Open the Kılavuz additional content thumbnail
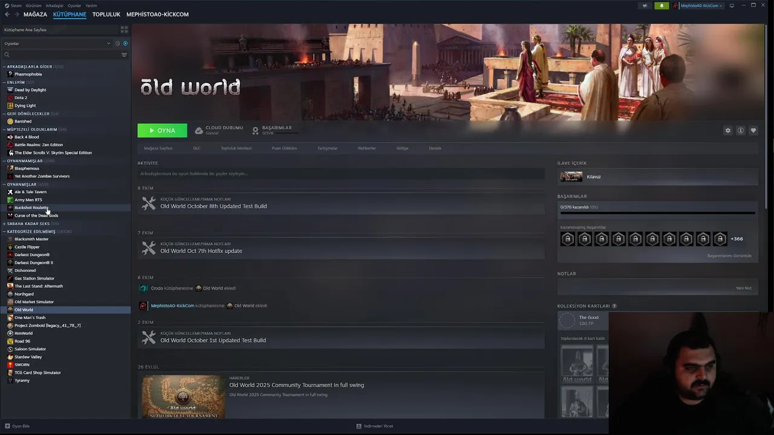This screenshot has width=774, height=435. point(571,176)
